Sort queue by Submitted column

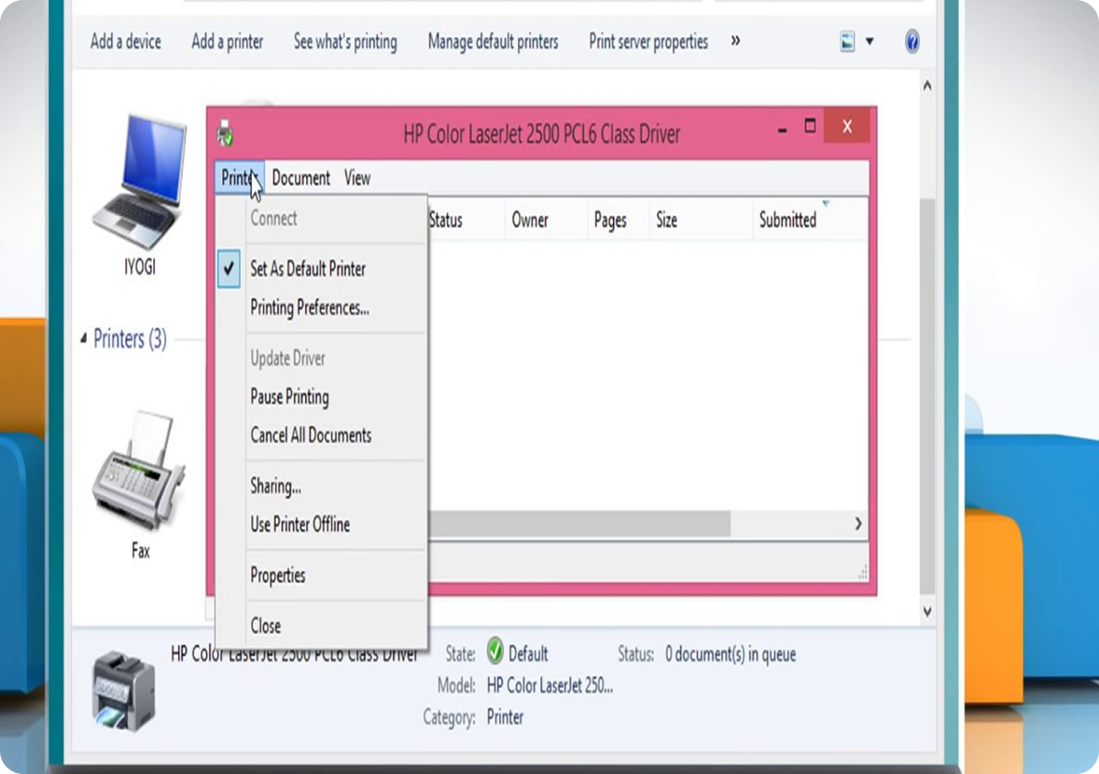point(810,220)
